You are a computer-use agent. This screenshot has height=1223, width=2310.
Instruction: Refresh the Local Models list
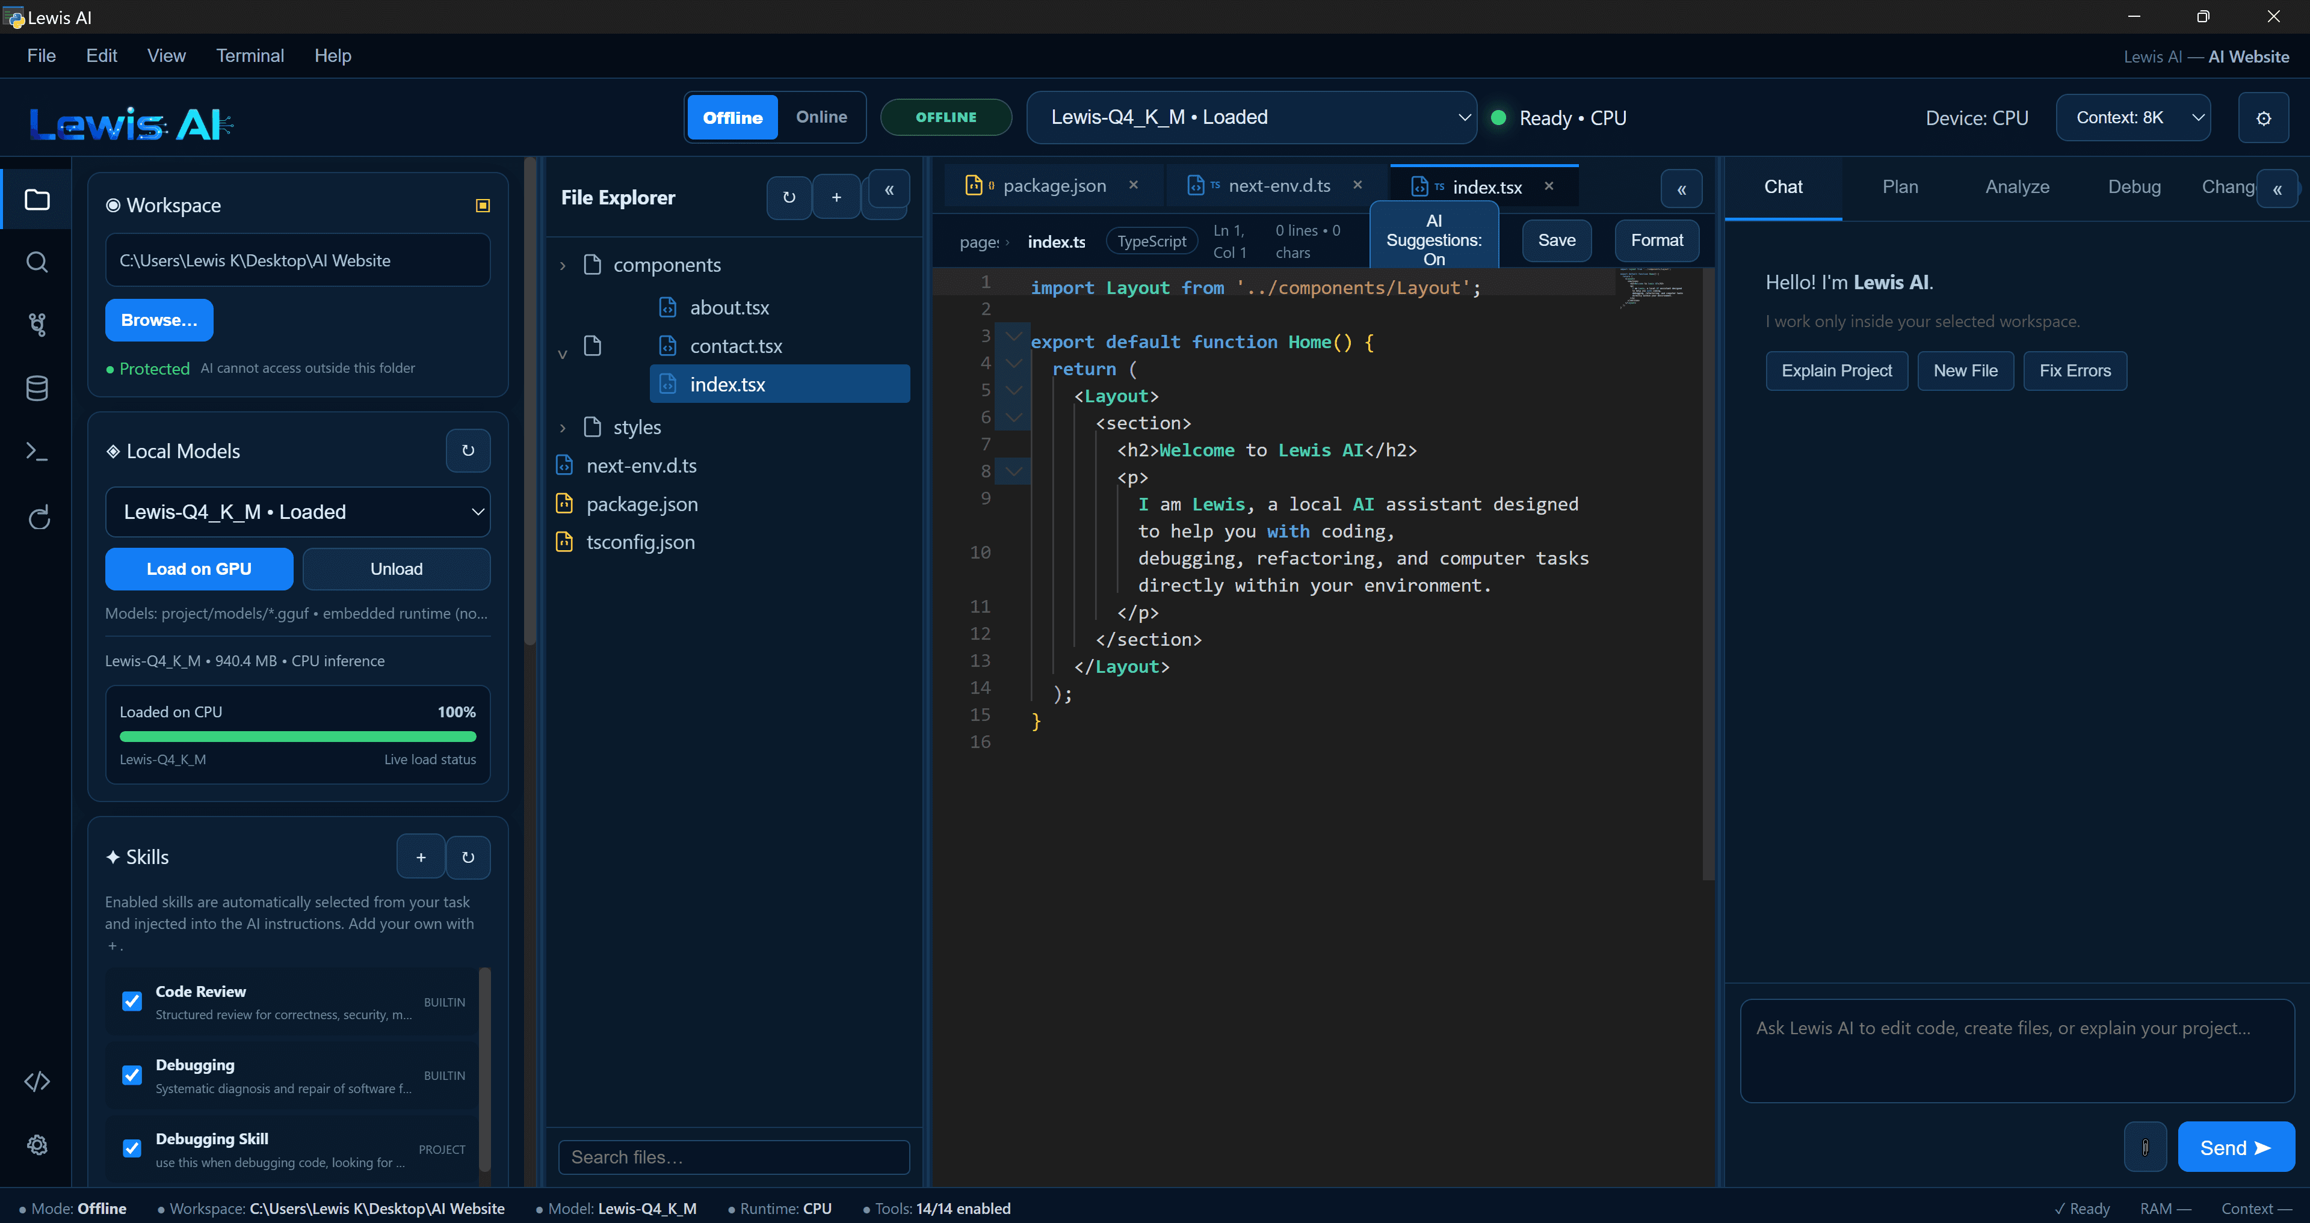coord(468,451)
